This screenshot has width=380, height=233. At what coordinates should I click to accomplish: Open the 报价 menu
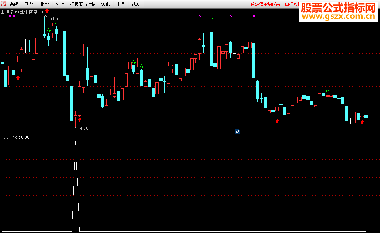click(44, 4)
